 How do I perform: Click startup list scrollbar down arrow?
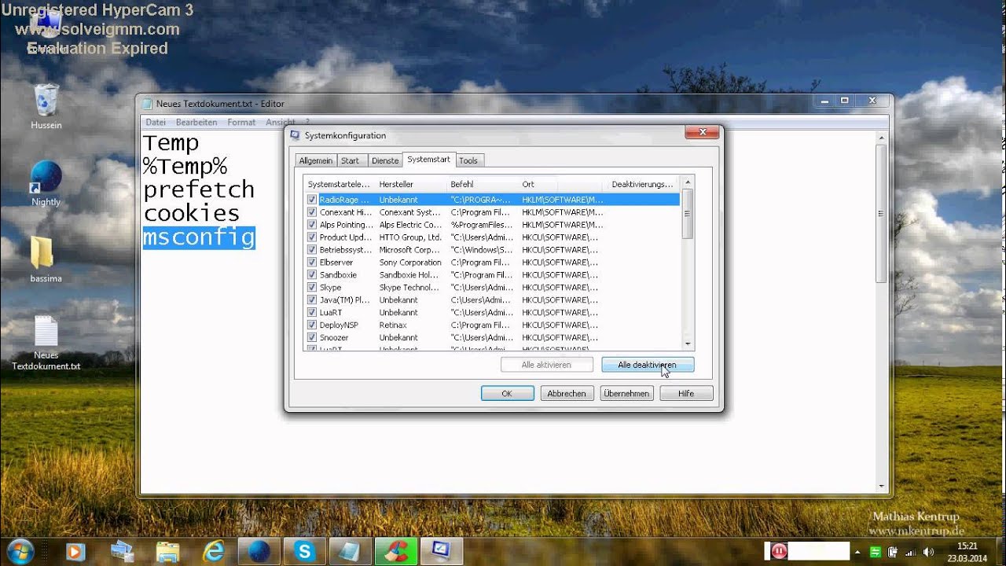[688, 344]
